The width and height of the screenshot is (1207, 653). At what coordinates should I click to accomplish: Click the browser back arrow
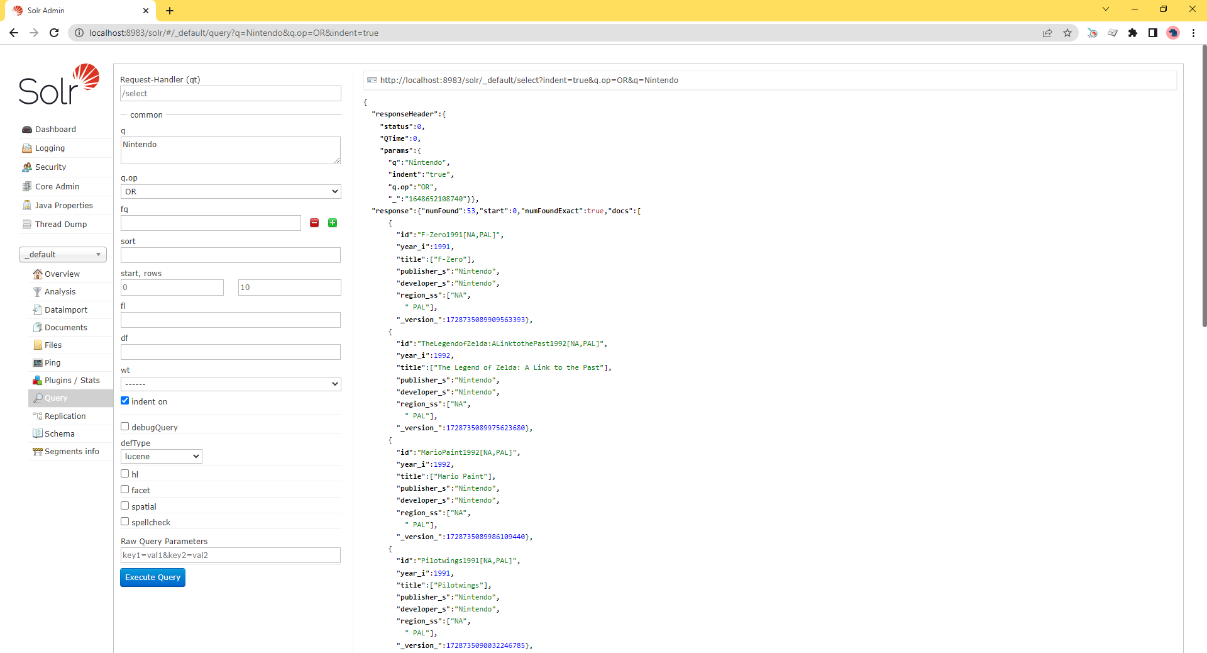click(x=14, y=33)
